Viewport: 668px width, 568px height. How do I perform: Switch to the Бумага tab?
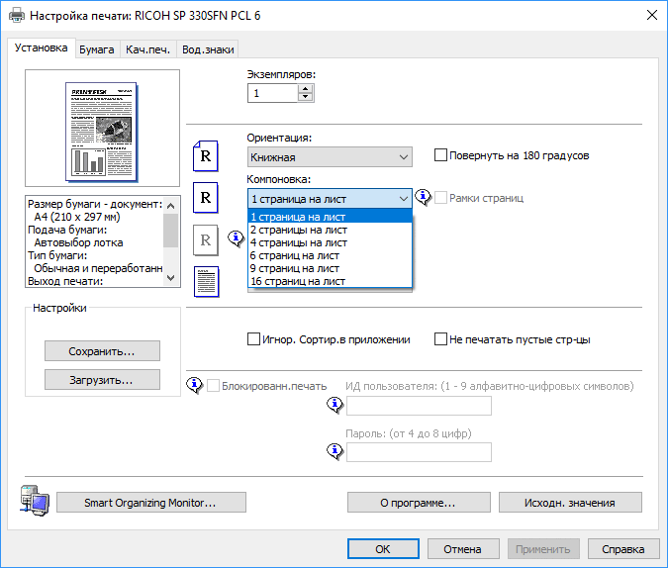point(97,48)
